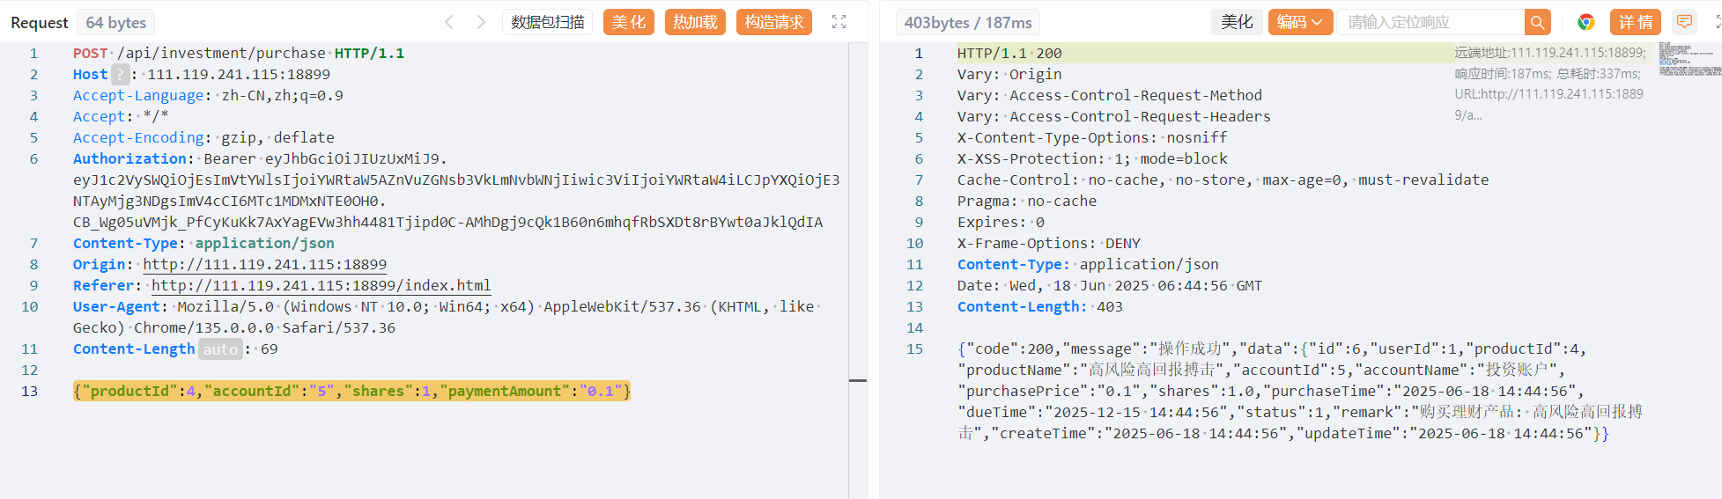1722x499 pixels.
Task: Open the 详情 details button
Action: coord(1635,22)
